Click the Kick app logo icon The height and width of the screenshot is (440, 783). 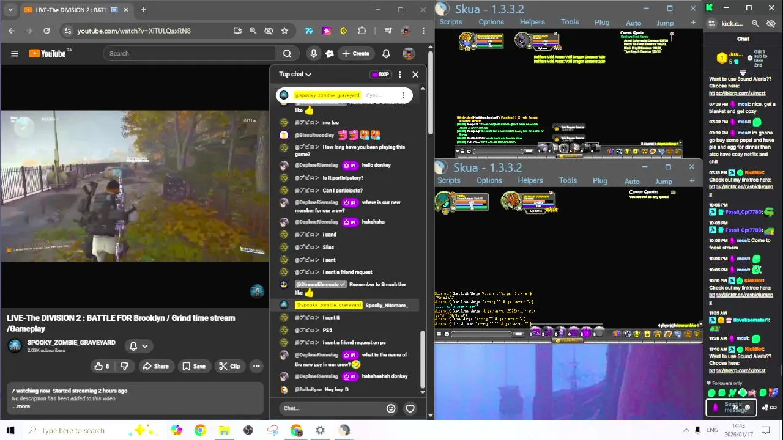click(x=709, y=8)
